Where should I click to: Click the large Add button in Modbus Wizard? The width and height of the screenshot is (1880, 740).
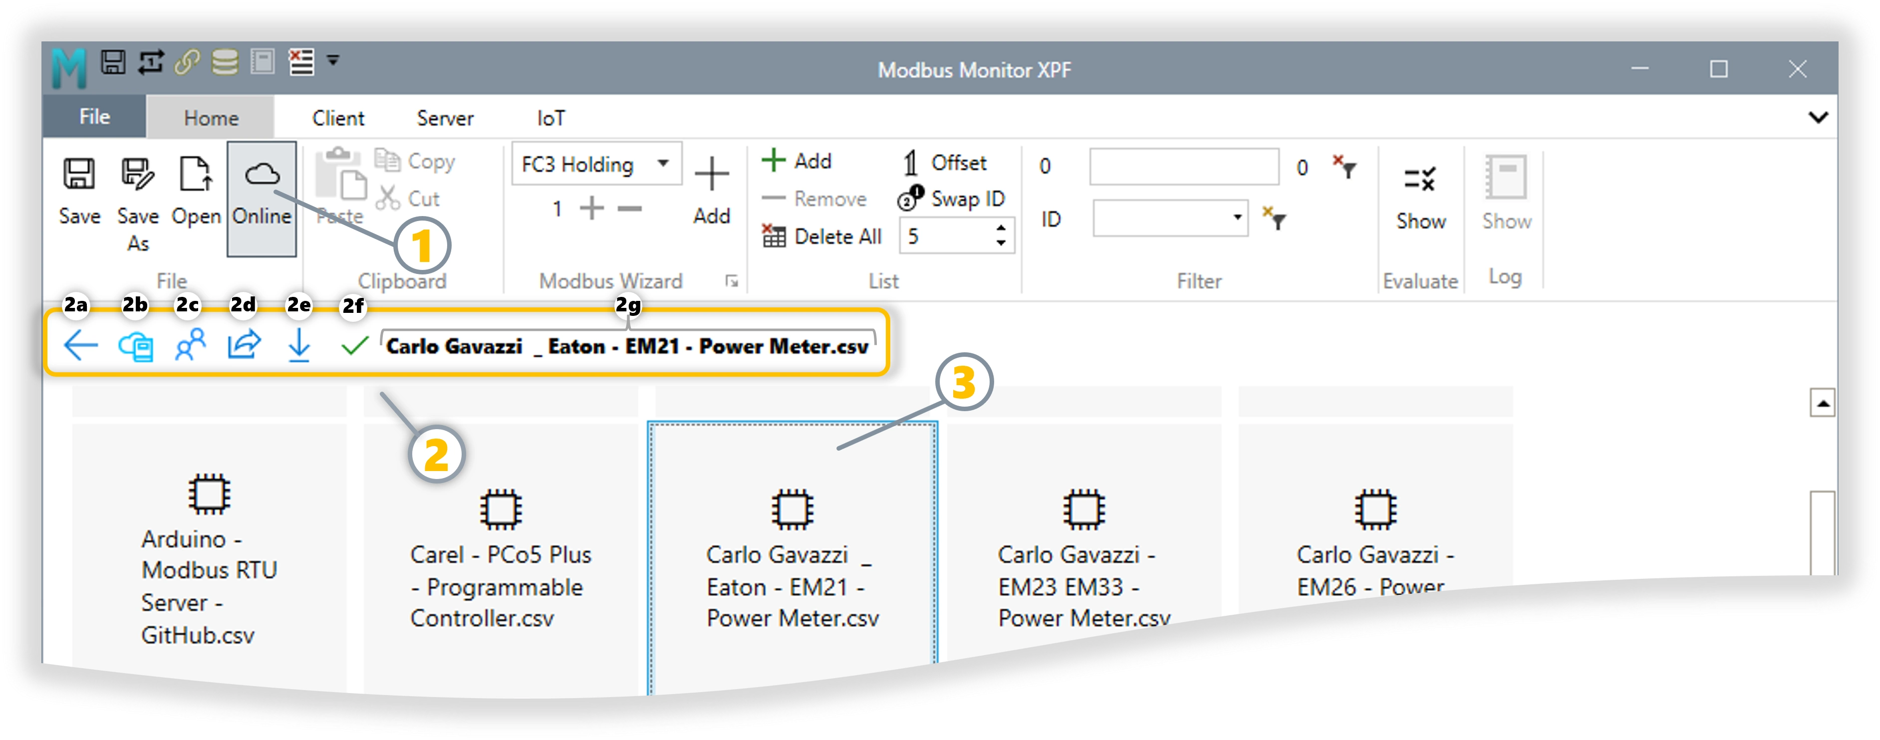point(712,191)
